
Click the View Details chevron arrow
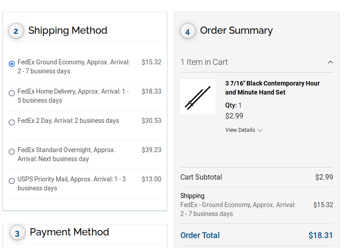[260, 131]
